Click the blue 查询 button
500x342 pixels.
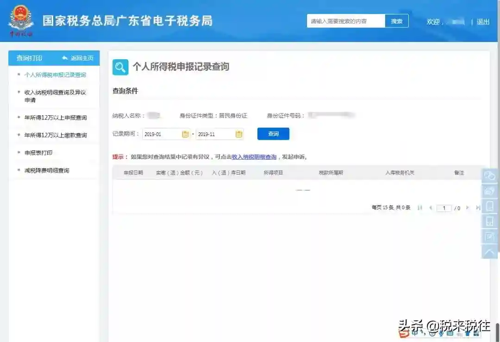[273, 134]
